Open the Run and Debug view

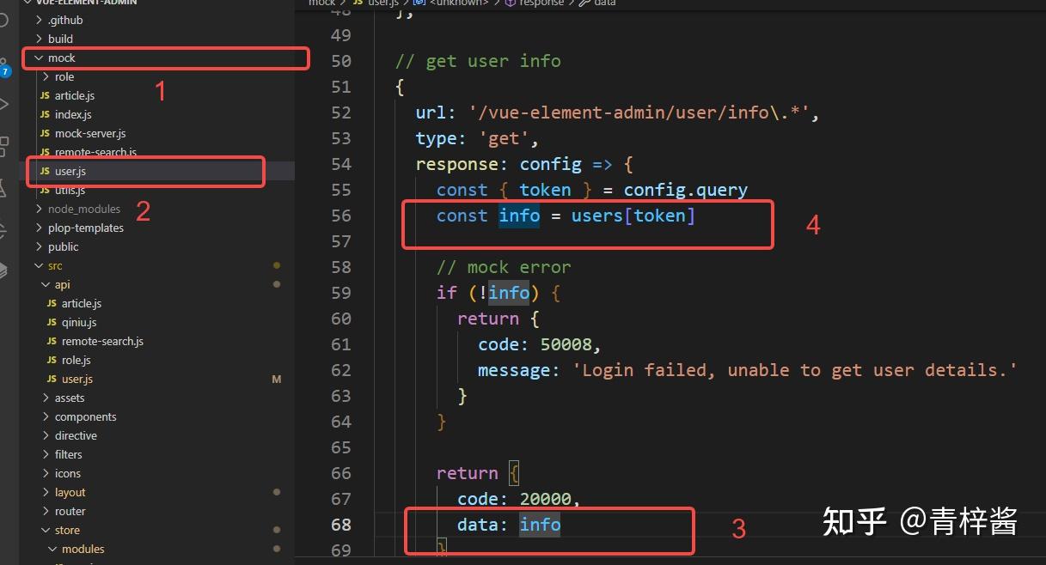point(4,105)
